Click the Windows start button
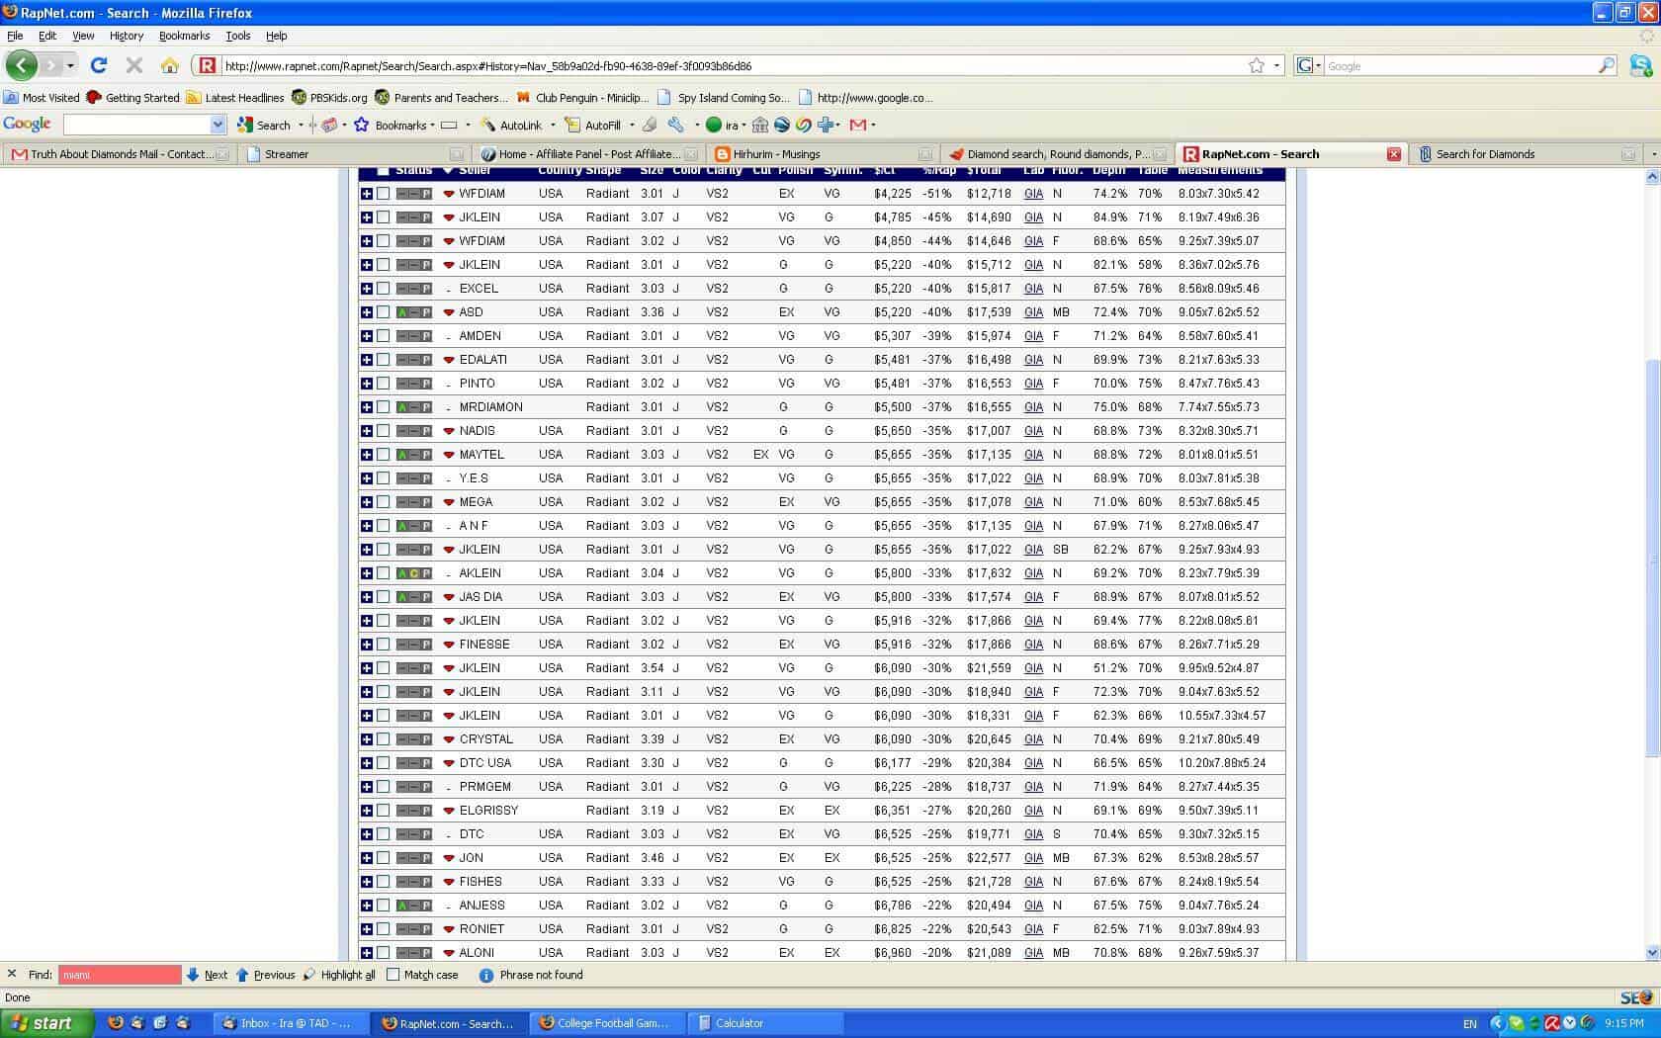Screen dimensions: 1661x1038 [47, 1023]
